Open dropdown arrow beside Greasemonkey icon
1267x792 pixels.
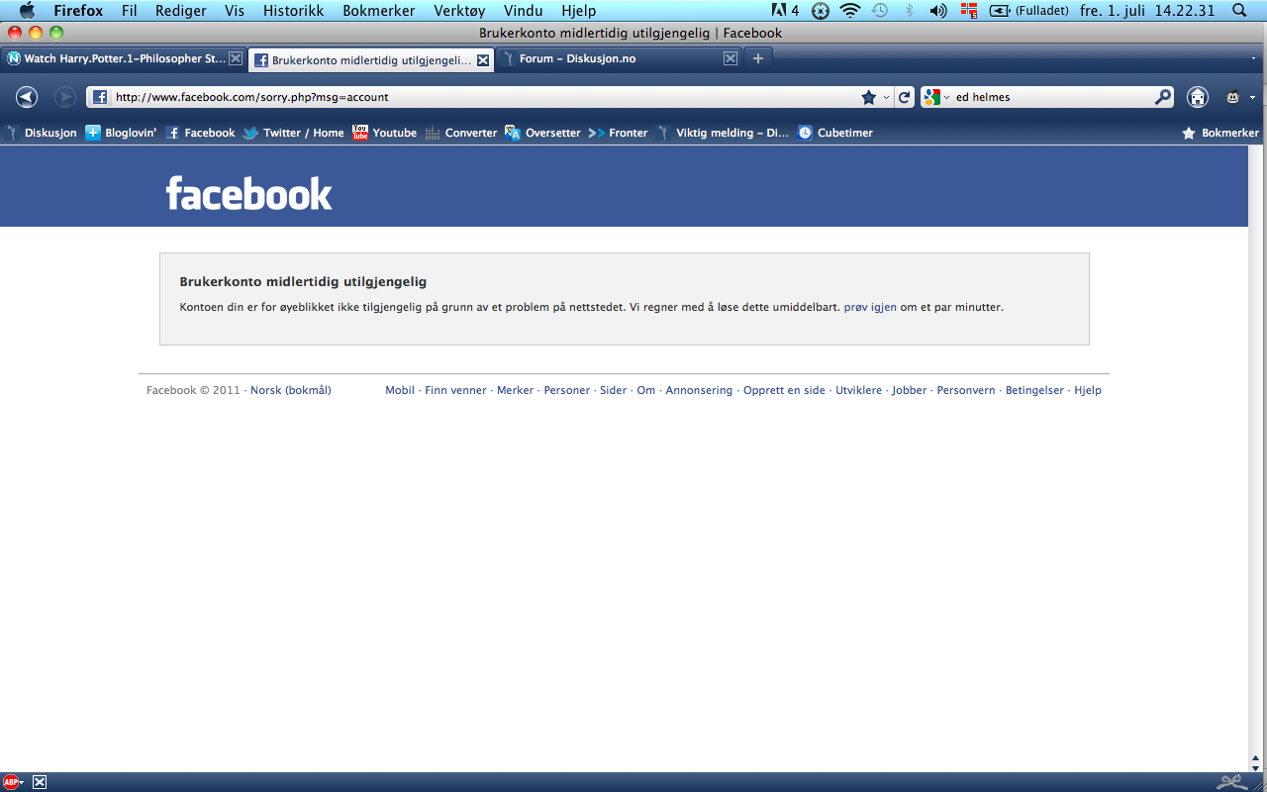pos(1253,98)
